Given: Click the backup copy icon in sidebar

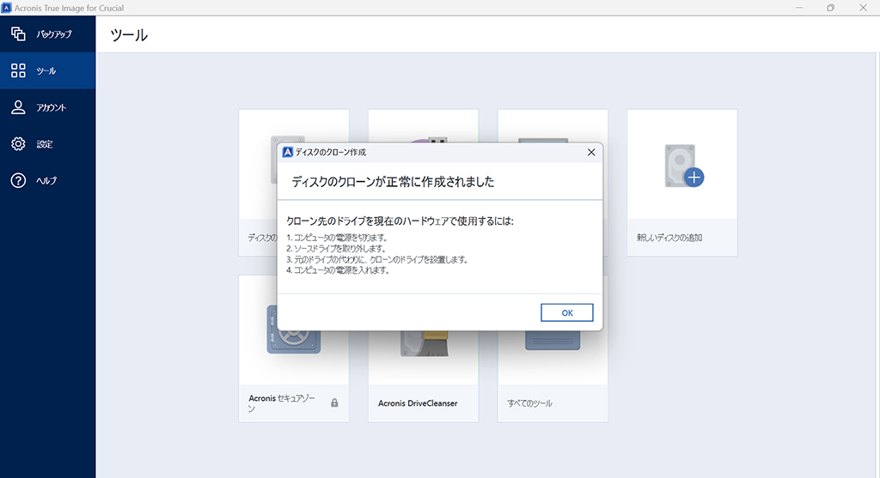Looking at the screenshot, I should [x=18, y=34].
